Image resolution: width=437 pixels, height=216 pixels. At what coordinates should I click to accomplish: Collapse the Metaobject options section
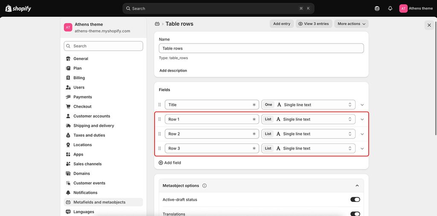(357, 186)
